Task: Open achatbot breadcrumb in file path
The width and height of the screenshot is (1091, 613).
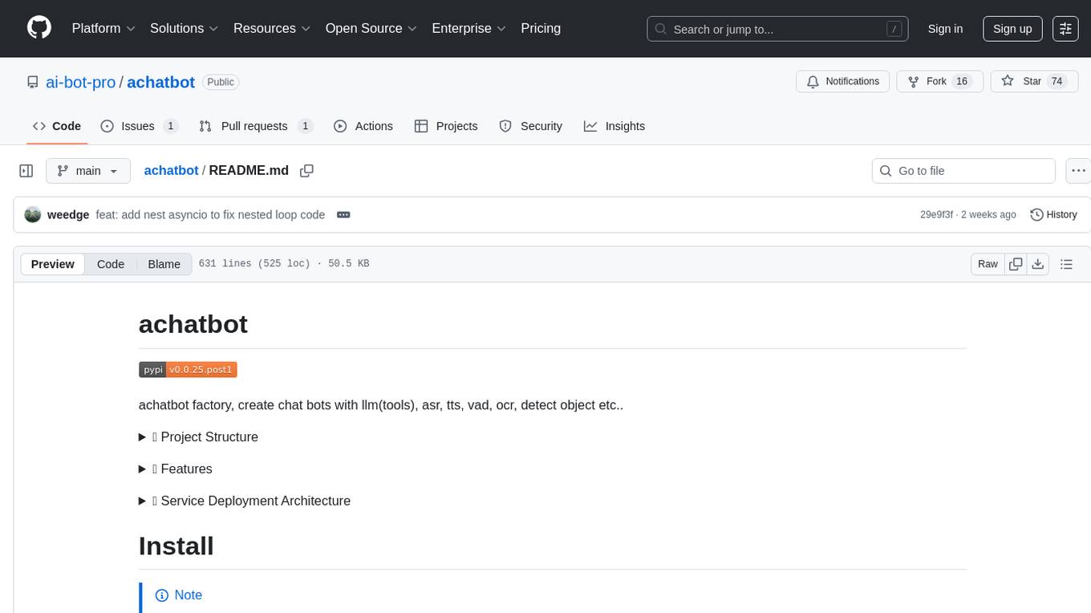Action: (x=171, y=171)
